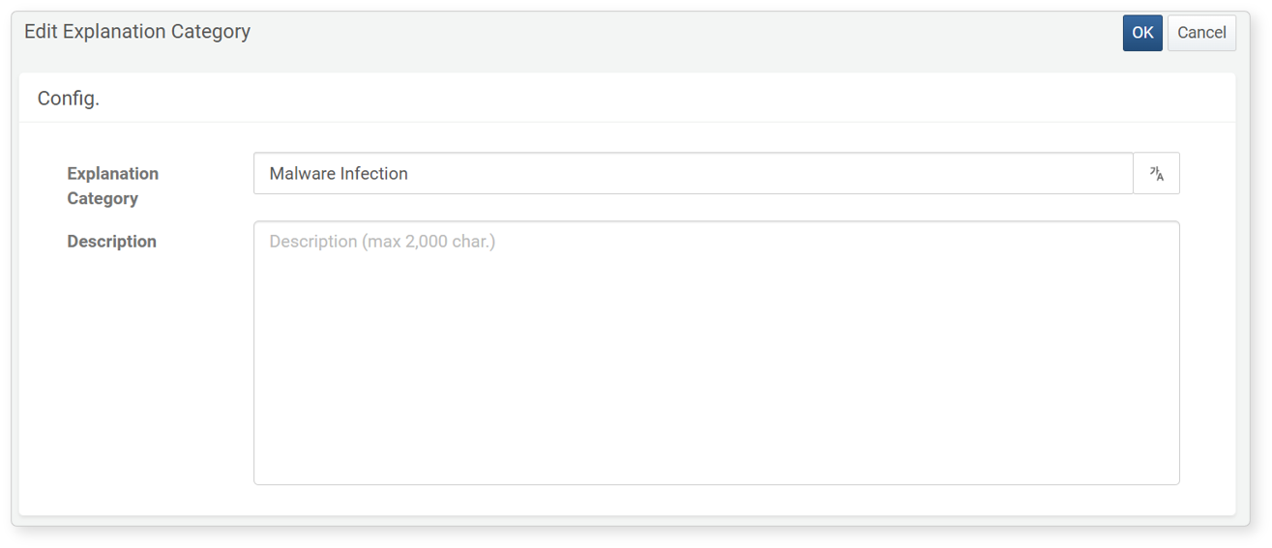This screenshot has width=1272, height=548.
Task: Click the language icon button next to Malware Infection
Action: [x=1156, y=174]
